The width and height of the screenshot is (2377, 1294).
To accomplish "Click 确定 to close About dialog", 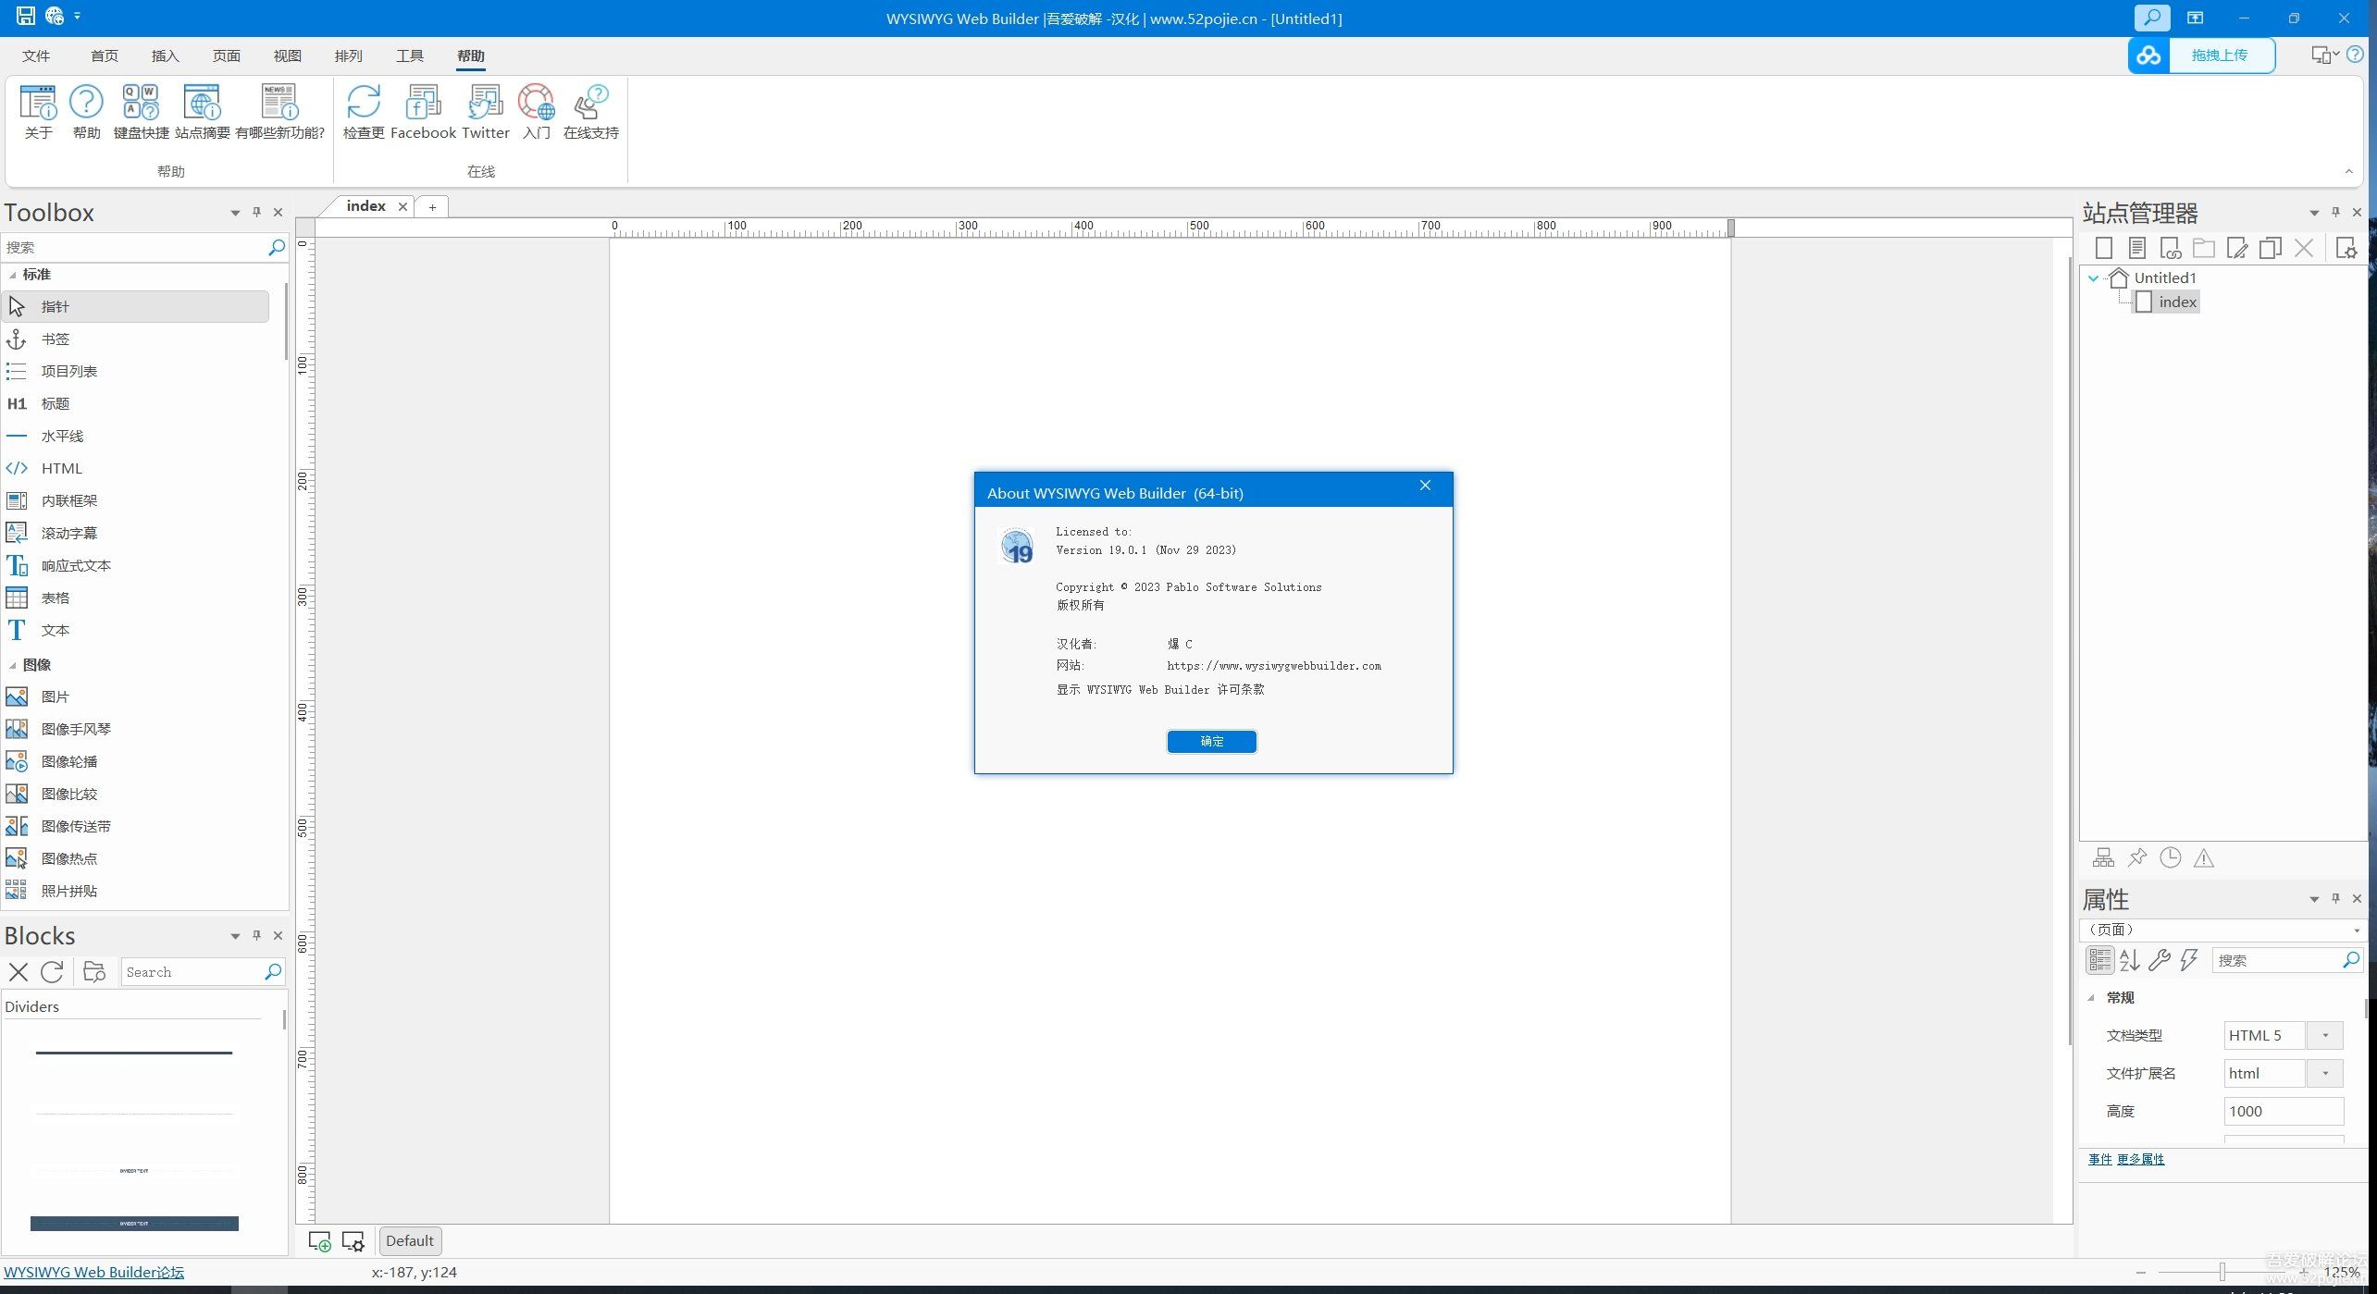I will [x=1212, y=741].
